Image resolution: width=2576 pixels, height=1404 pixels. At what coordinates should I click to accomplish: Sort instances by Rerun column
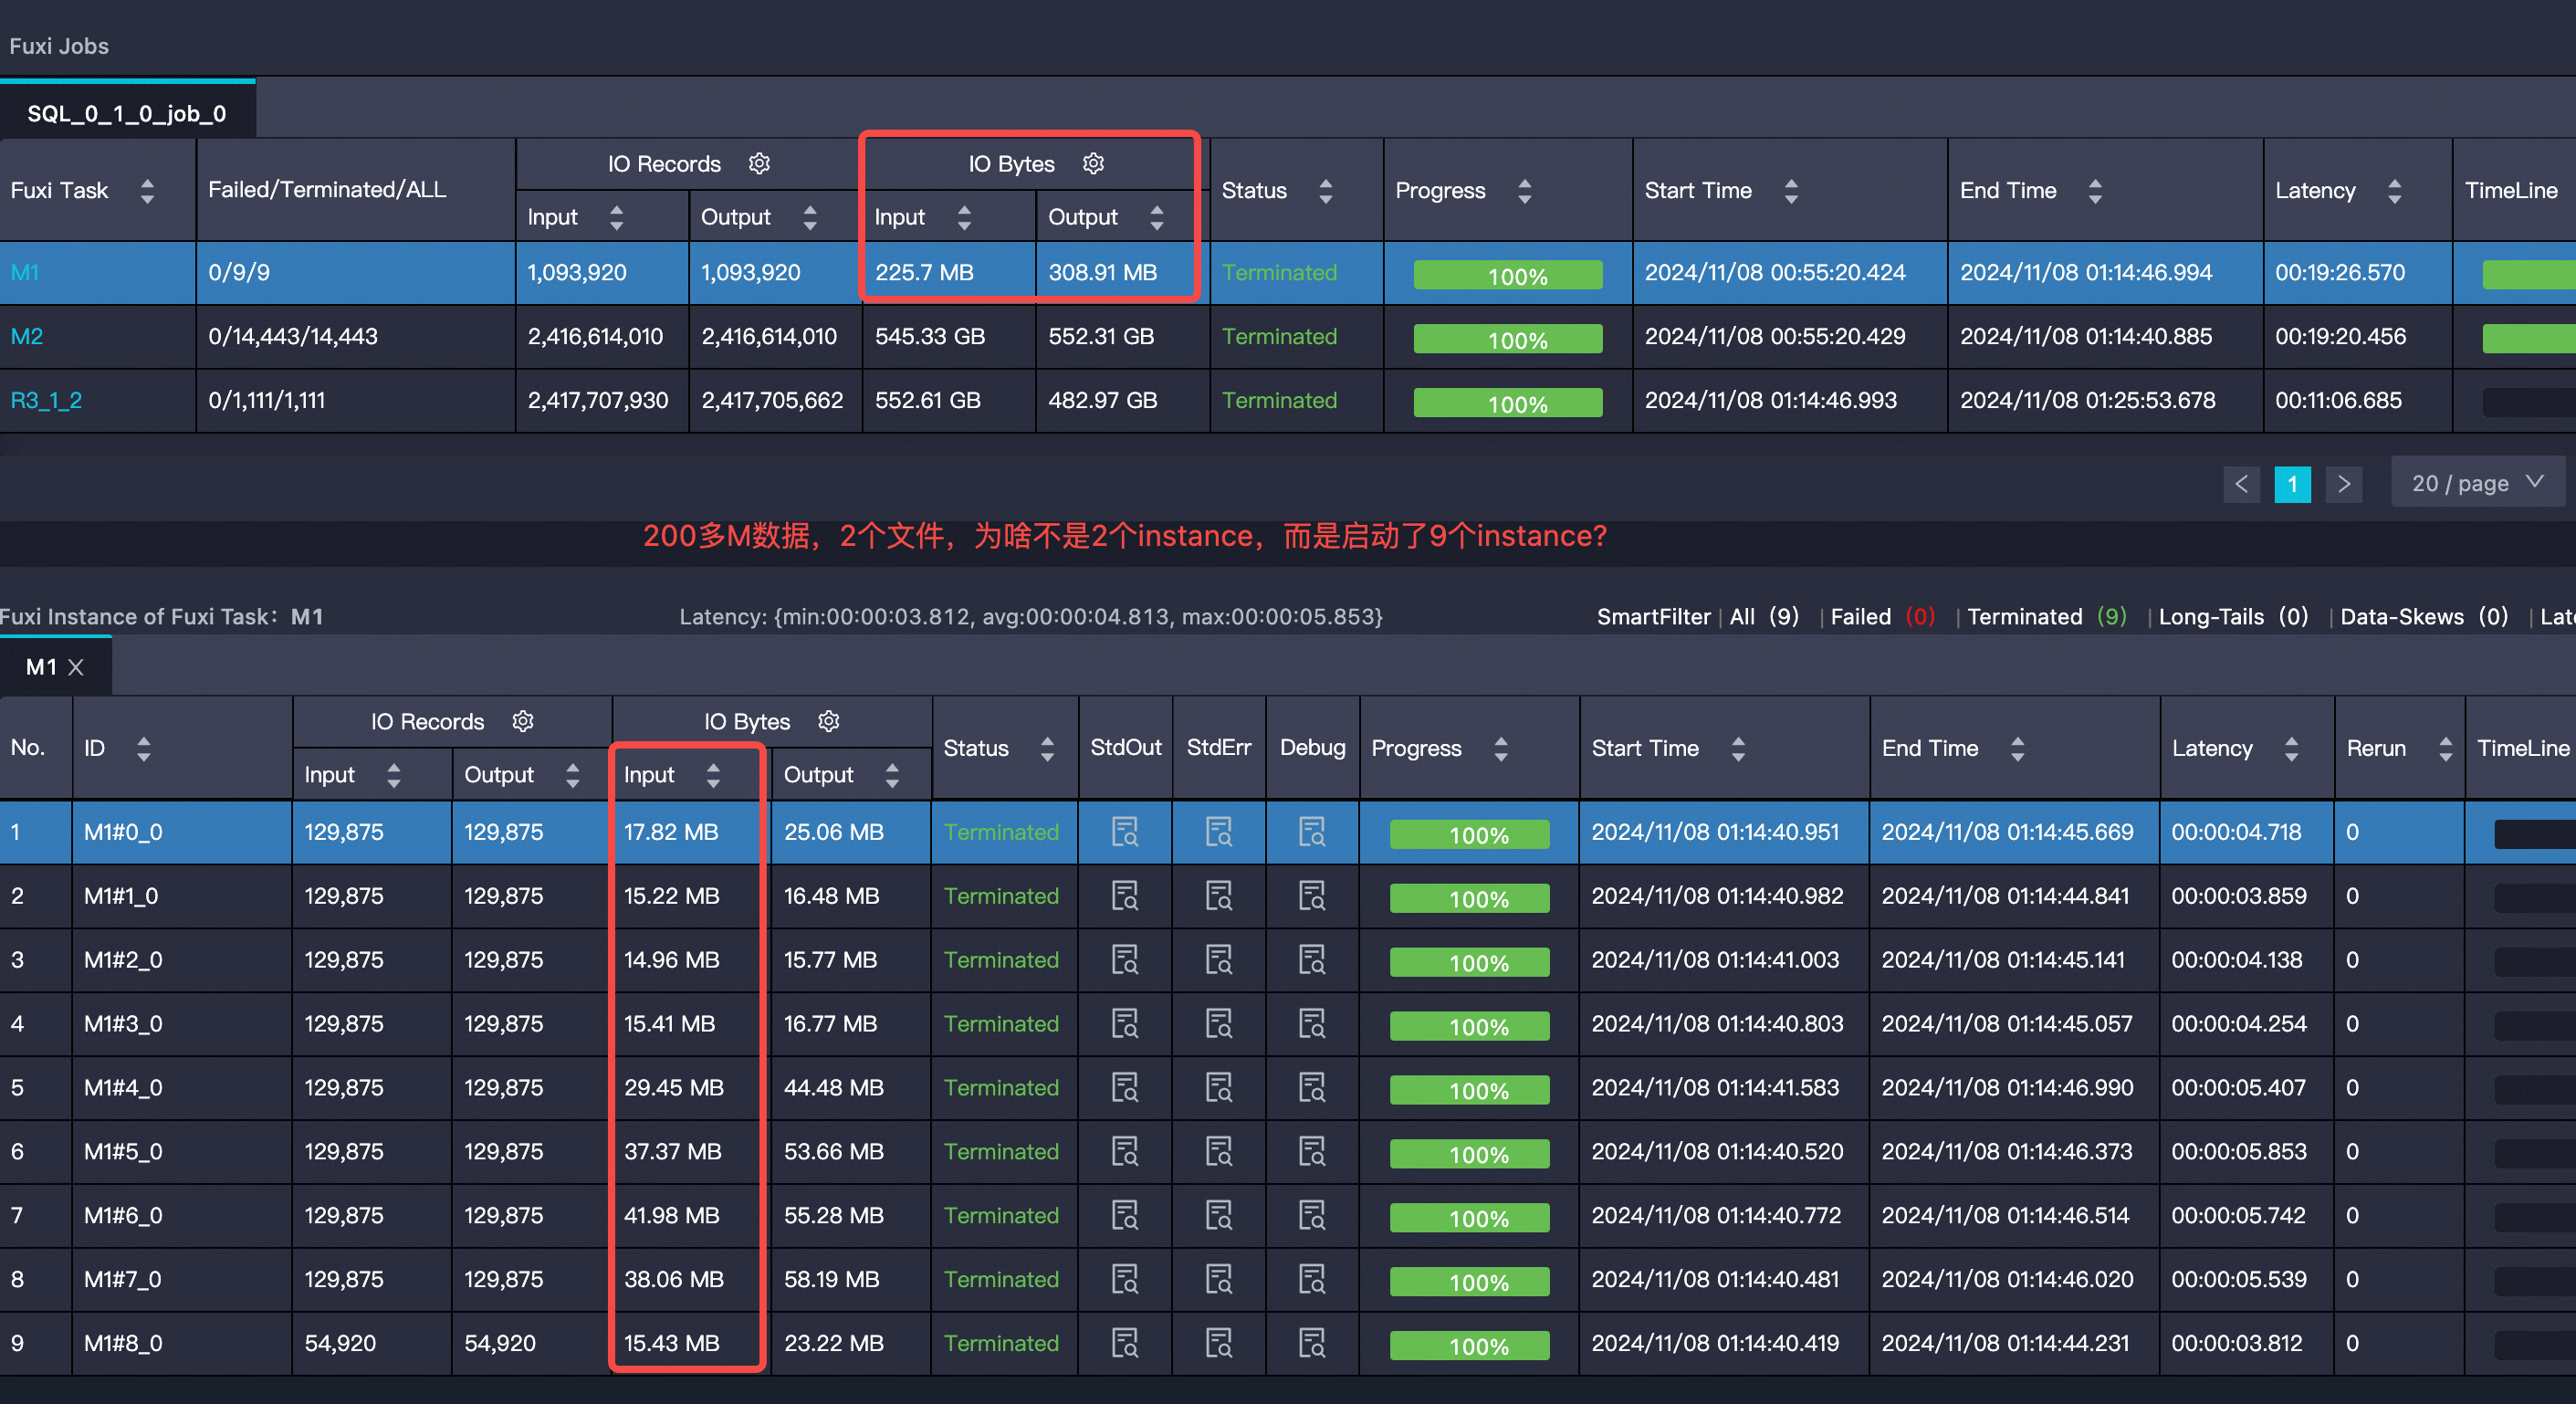point(2445,748)
